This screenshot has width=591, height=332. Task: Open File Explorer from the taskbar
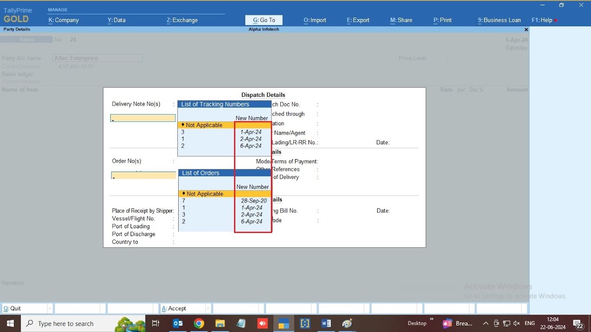[x=220, y=323]
